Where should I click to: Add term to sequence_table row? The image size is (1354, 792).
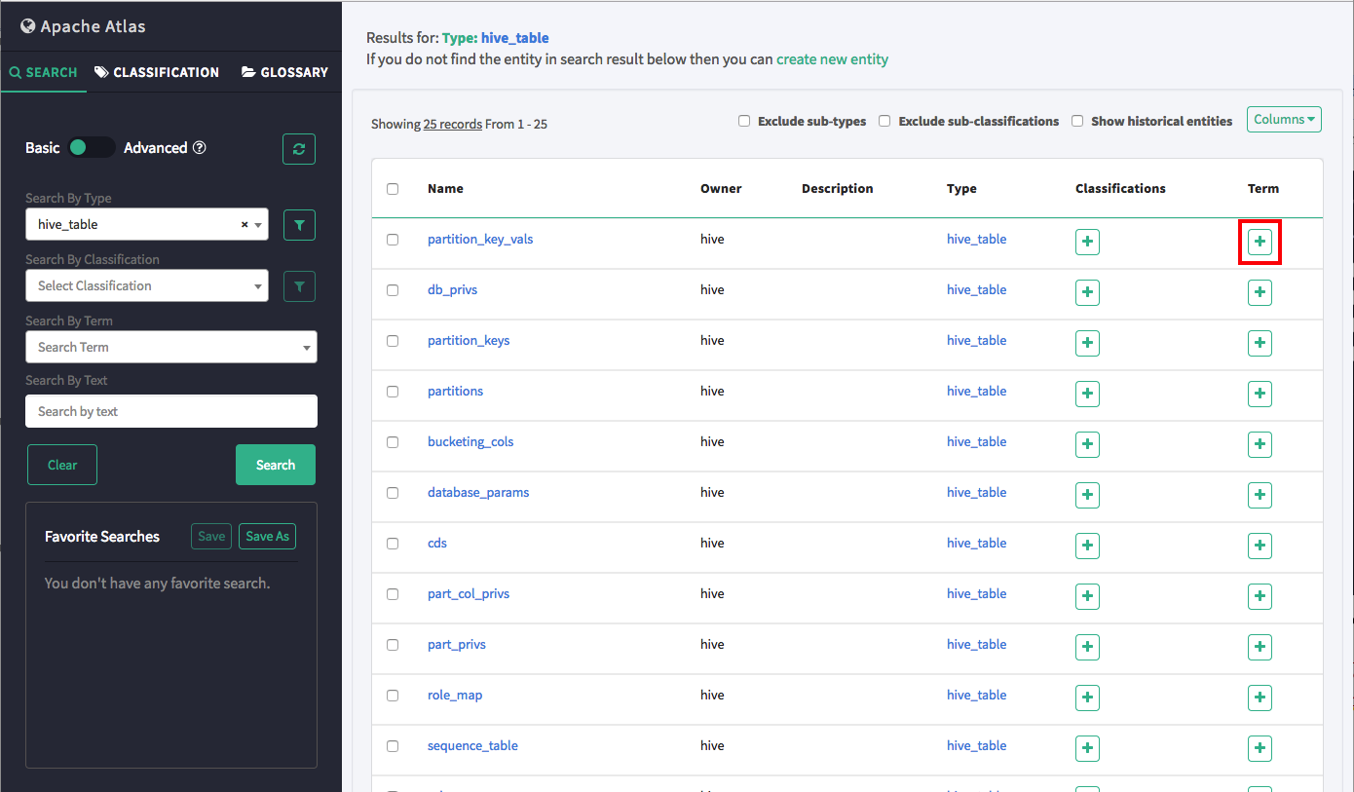(1260, 748)
